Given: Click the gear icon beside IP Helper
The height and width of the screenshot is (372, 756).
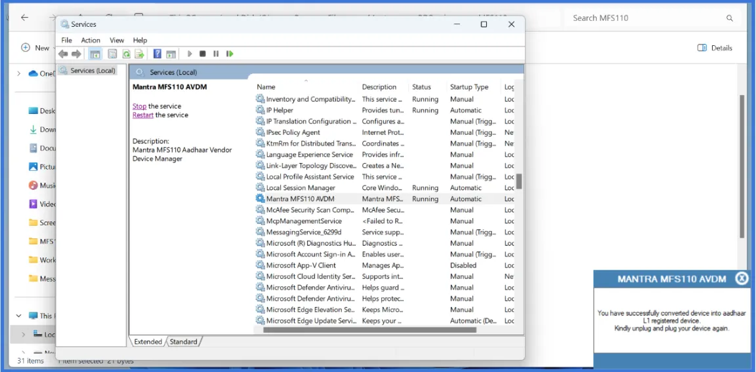Looking at the screenshot, I should (x=261, y=110).
